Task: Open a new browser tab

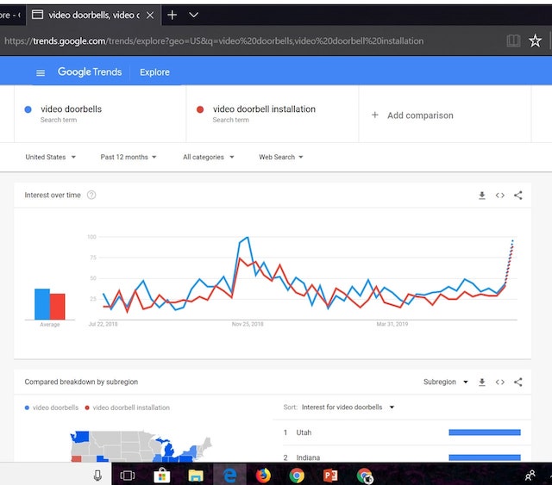Action: coord(172,16)
